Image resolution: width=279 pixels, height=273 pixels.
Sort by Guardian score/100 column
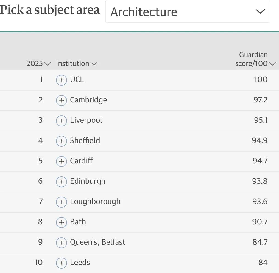pyautogui.click(x=255, y=59)
